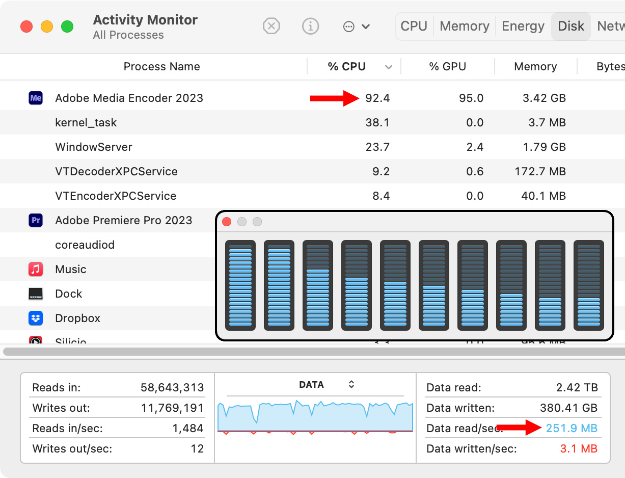Click the Dock process icon
The width and height of the screenshot is (625, 478).
click(x=36, y=294)
